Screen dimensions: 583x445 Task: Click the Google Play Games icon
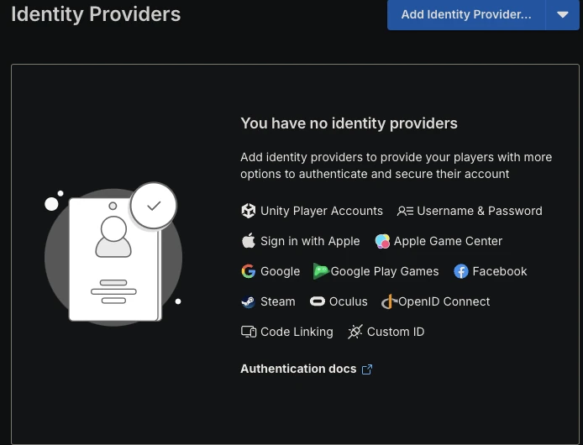320,271
